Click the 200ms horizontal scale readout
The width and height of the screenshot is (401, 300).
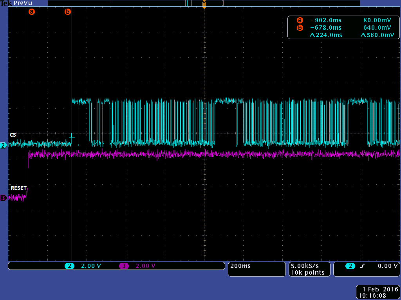[240, 266]
